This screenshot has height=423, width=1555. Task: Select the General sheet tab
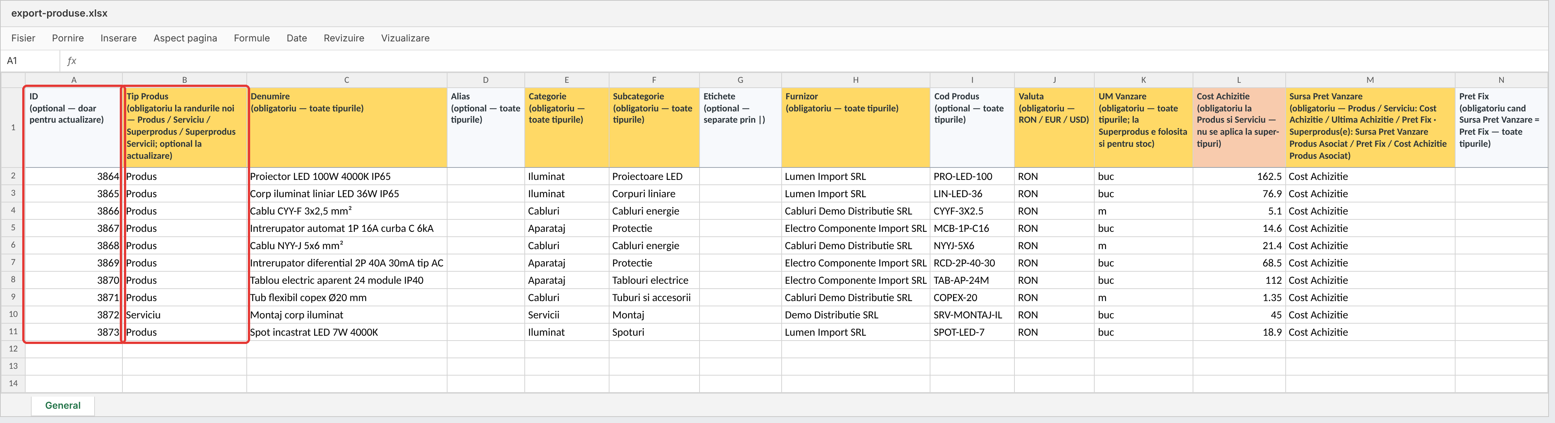[63, 406]
